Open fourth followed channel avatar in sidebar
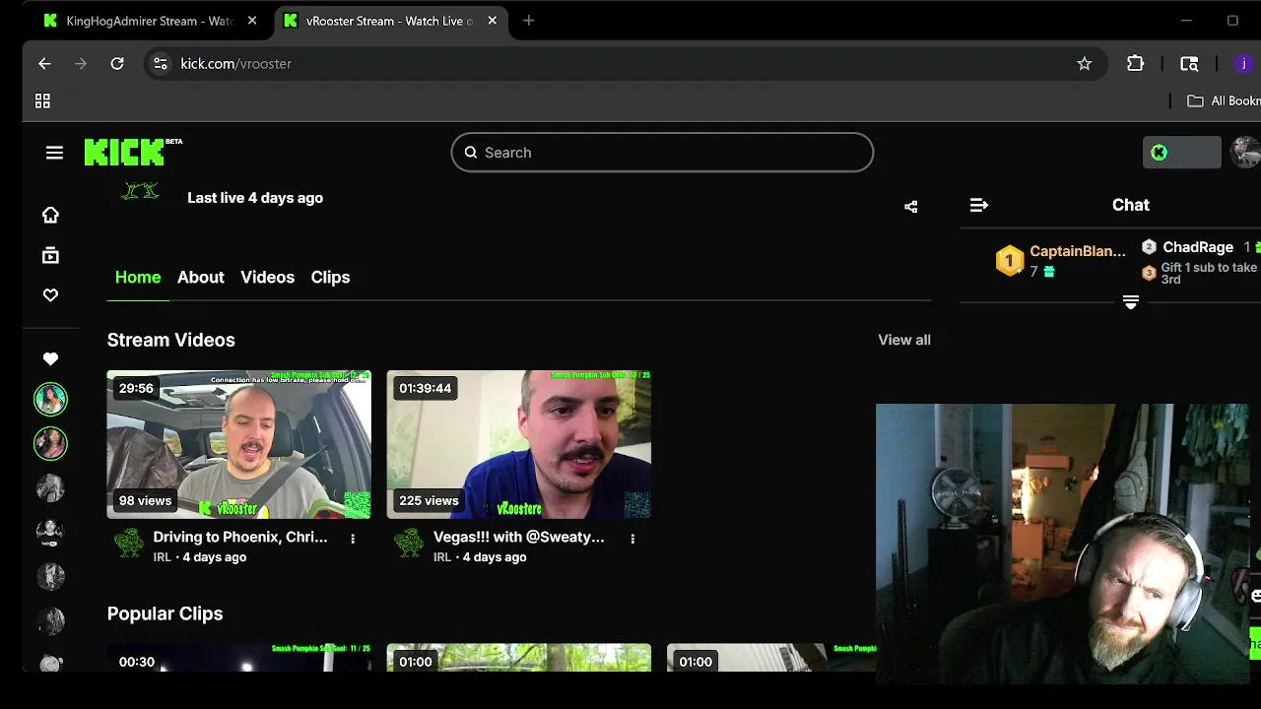The width and height of the screenshot is (1261, 709). coord(50,532)
